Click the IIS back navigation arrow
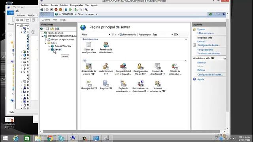 [43, 15]
